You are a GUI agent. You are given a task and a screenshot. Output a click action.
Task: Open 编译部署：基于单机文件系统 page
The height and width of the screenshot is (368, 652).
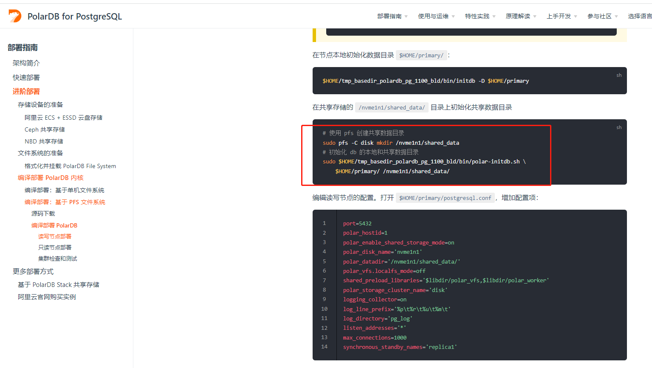point(64,190)
